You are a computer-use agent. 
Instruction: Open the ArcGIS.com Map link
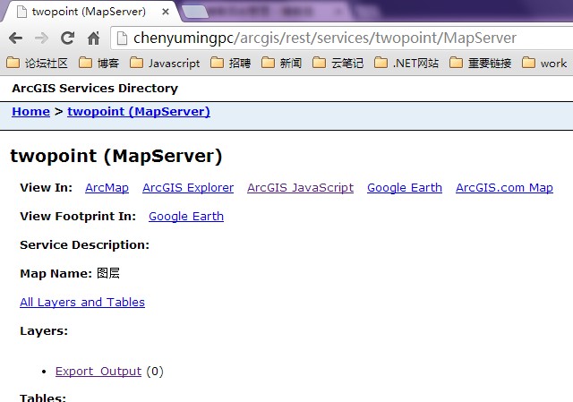click(504, 188)
